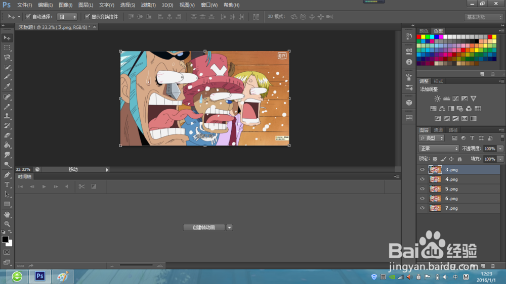Toggle Quick Mask mode icon
The image size is (506, 284).
pos(7,252)
